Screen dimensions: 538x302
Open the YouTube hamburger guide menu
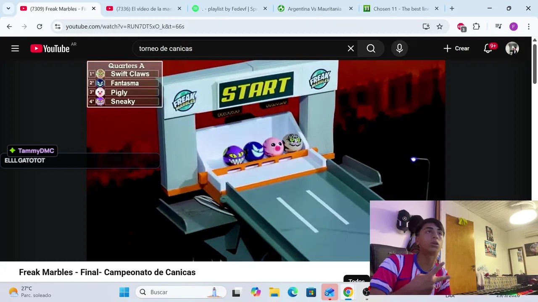click(x=15, y=49)
